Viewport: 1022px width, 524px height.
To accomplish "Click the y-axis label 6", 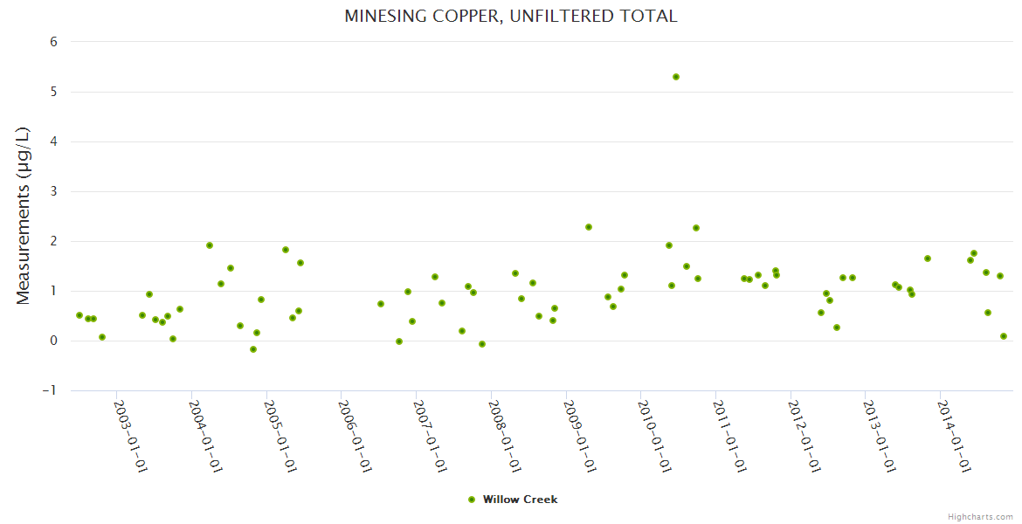I will (53, 42).
